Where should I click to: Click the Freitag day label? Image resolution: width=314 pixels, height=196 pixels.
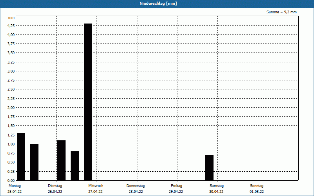(x=176, y=186)
